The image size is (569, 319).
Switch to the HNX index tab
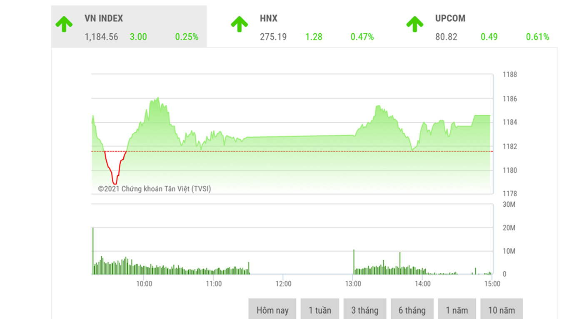click(304, 27)
